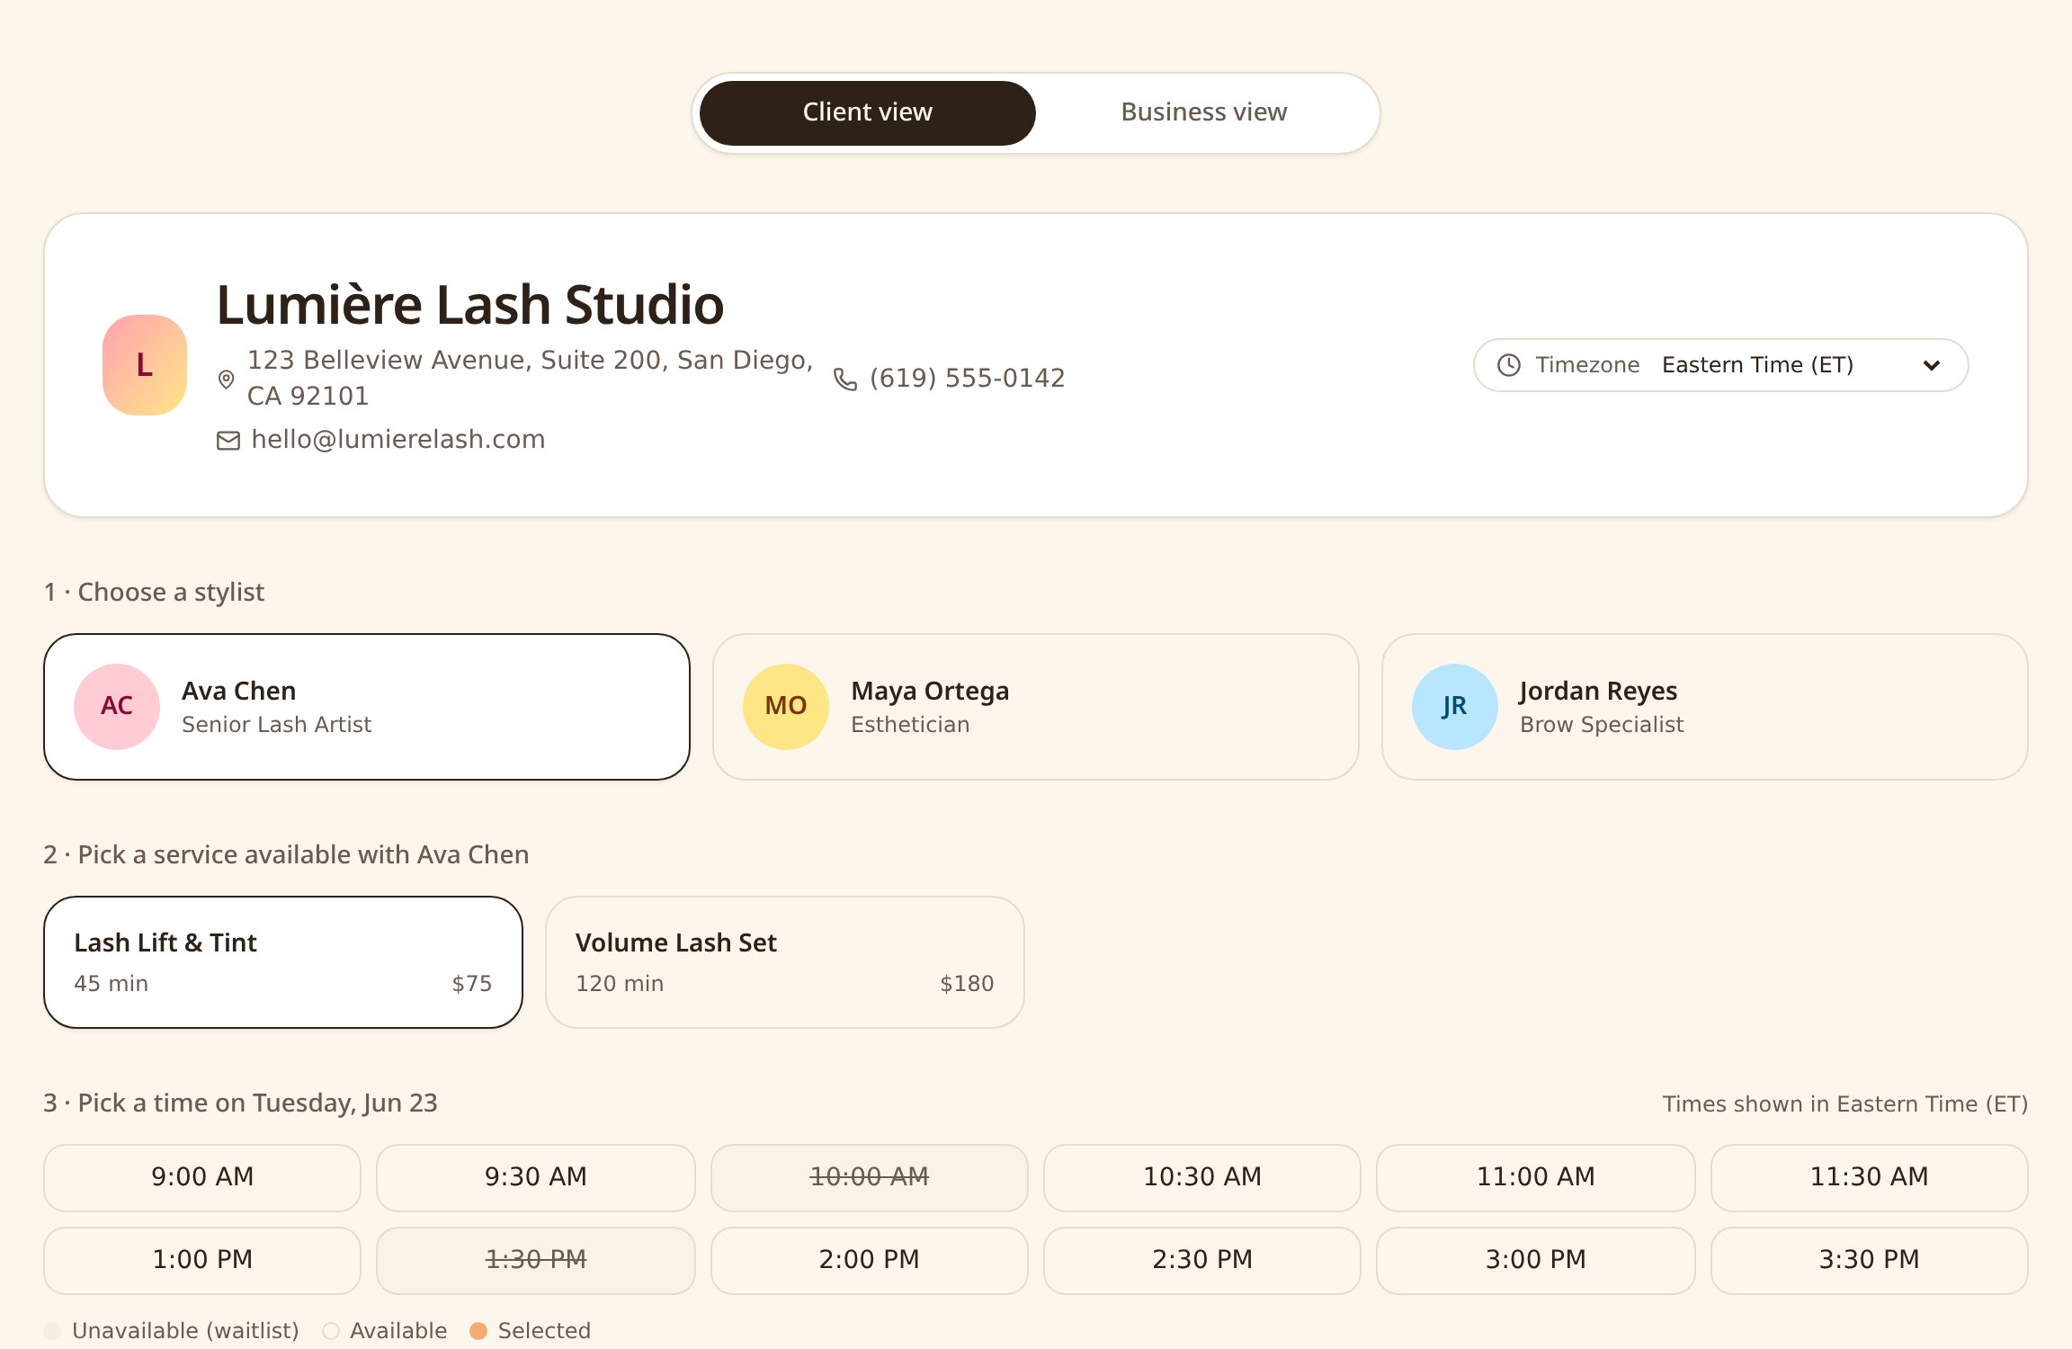
Task: Click the '120 min' duration text
Action: pos(620,984)
